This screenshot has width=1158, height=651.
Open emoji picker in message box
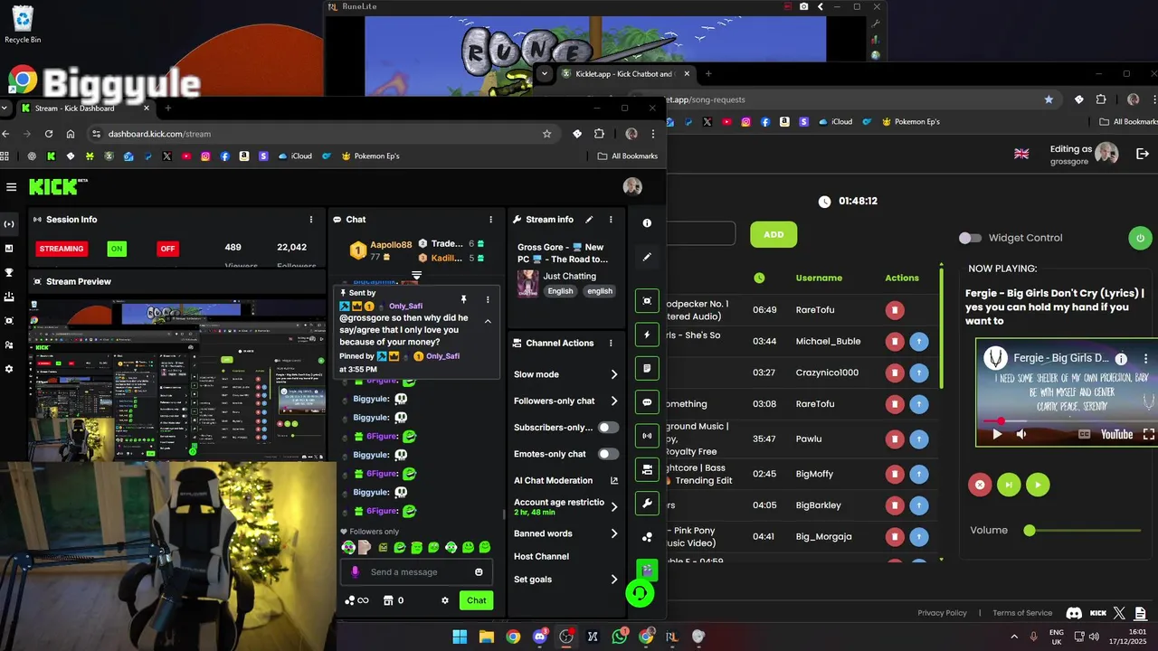[x=479, y=571]
